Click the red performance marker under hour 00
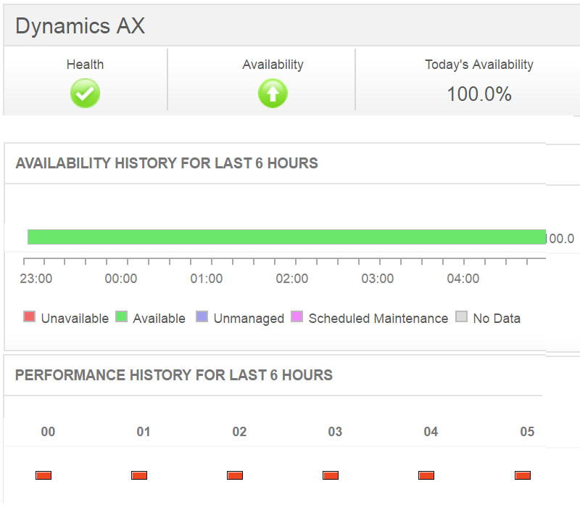 click(x=43, y=475)
